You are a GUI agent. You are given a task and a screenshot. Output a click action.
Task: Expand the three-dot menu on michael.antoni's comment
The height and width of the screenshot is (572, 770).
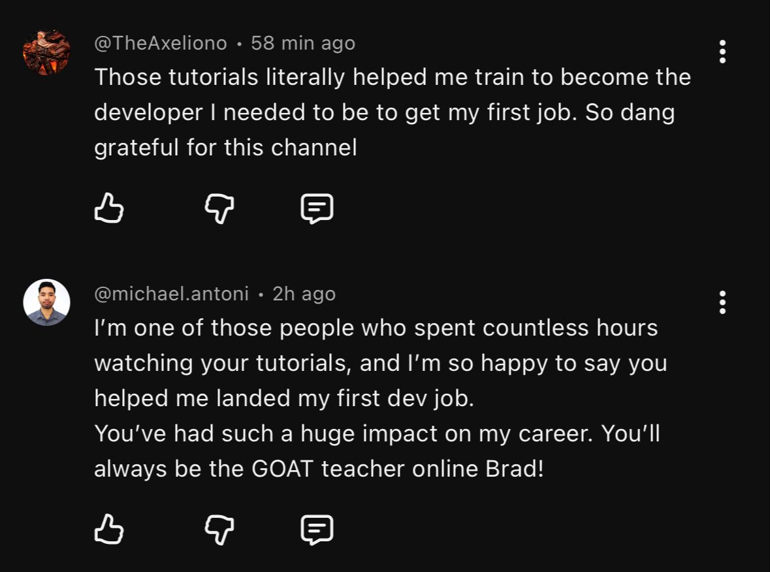pos(722,302)
